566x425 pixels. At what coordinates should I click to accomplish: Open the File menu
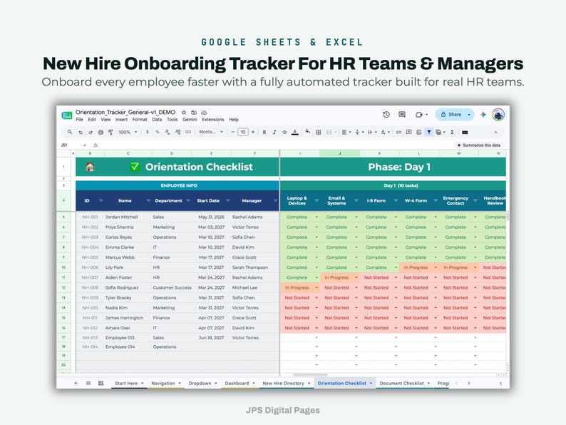coord(79,120)
